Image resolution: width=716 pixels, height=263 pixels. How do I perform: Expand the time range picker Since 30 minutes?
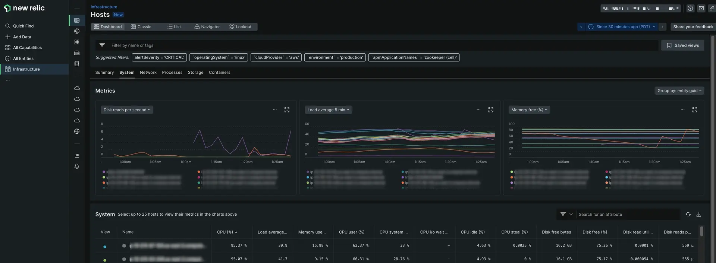click(622, 27)
